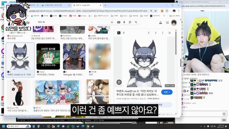The height and width of the screenshot is (129, 229).
Task: Open the Google account avatar menu
Action: click(174, 22)
